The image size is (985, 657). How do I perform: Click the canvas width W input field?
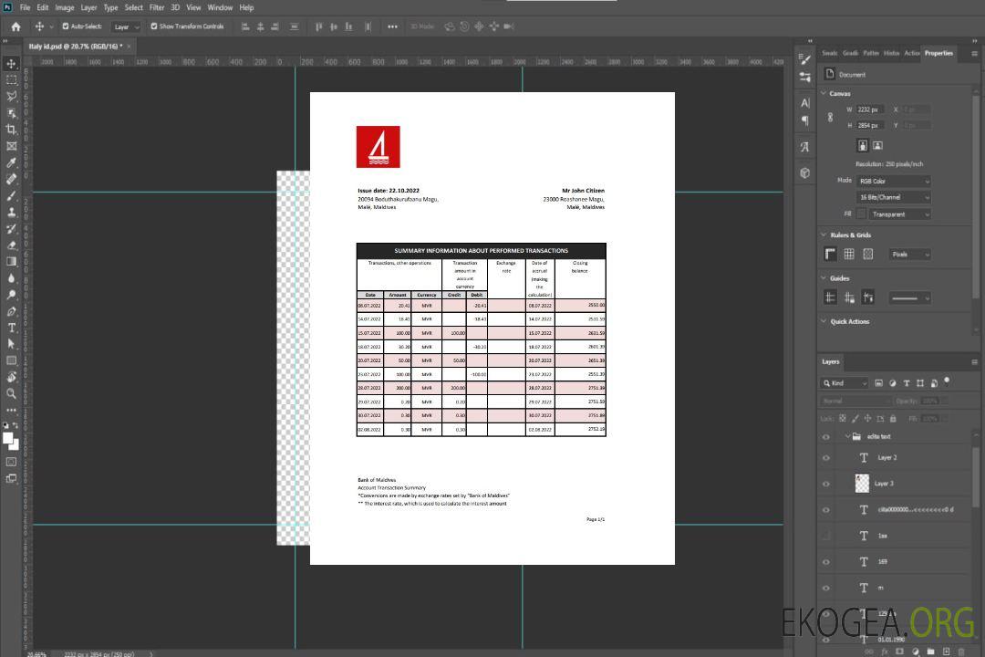[870, 109]
